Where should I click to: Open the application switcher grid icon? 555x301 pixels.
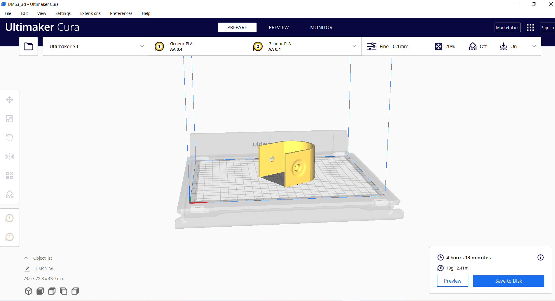point(530,28)
